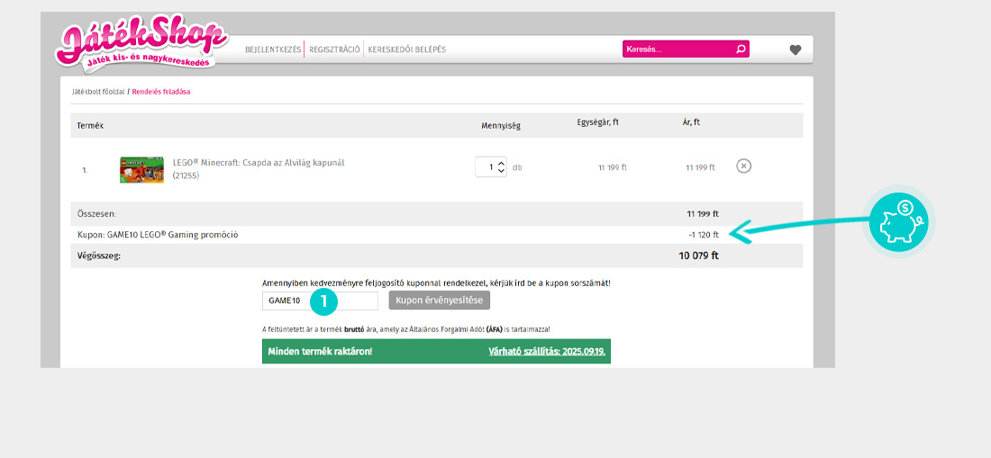Open the LEGO Minecraft product name link

pos(259,163)
